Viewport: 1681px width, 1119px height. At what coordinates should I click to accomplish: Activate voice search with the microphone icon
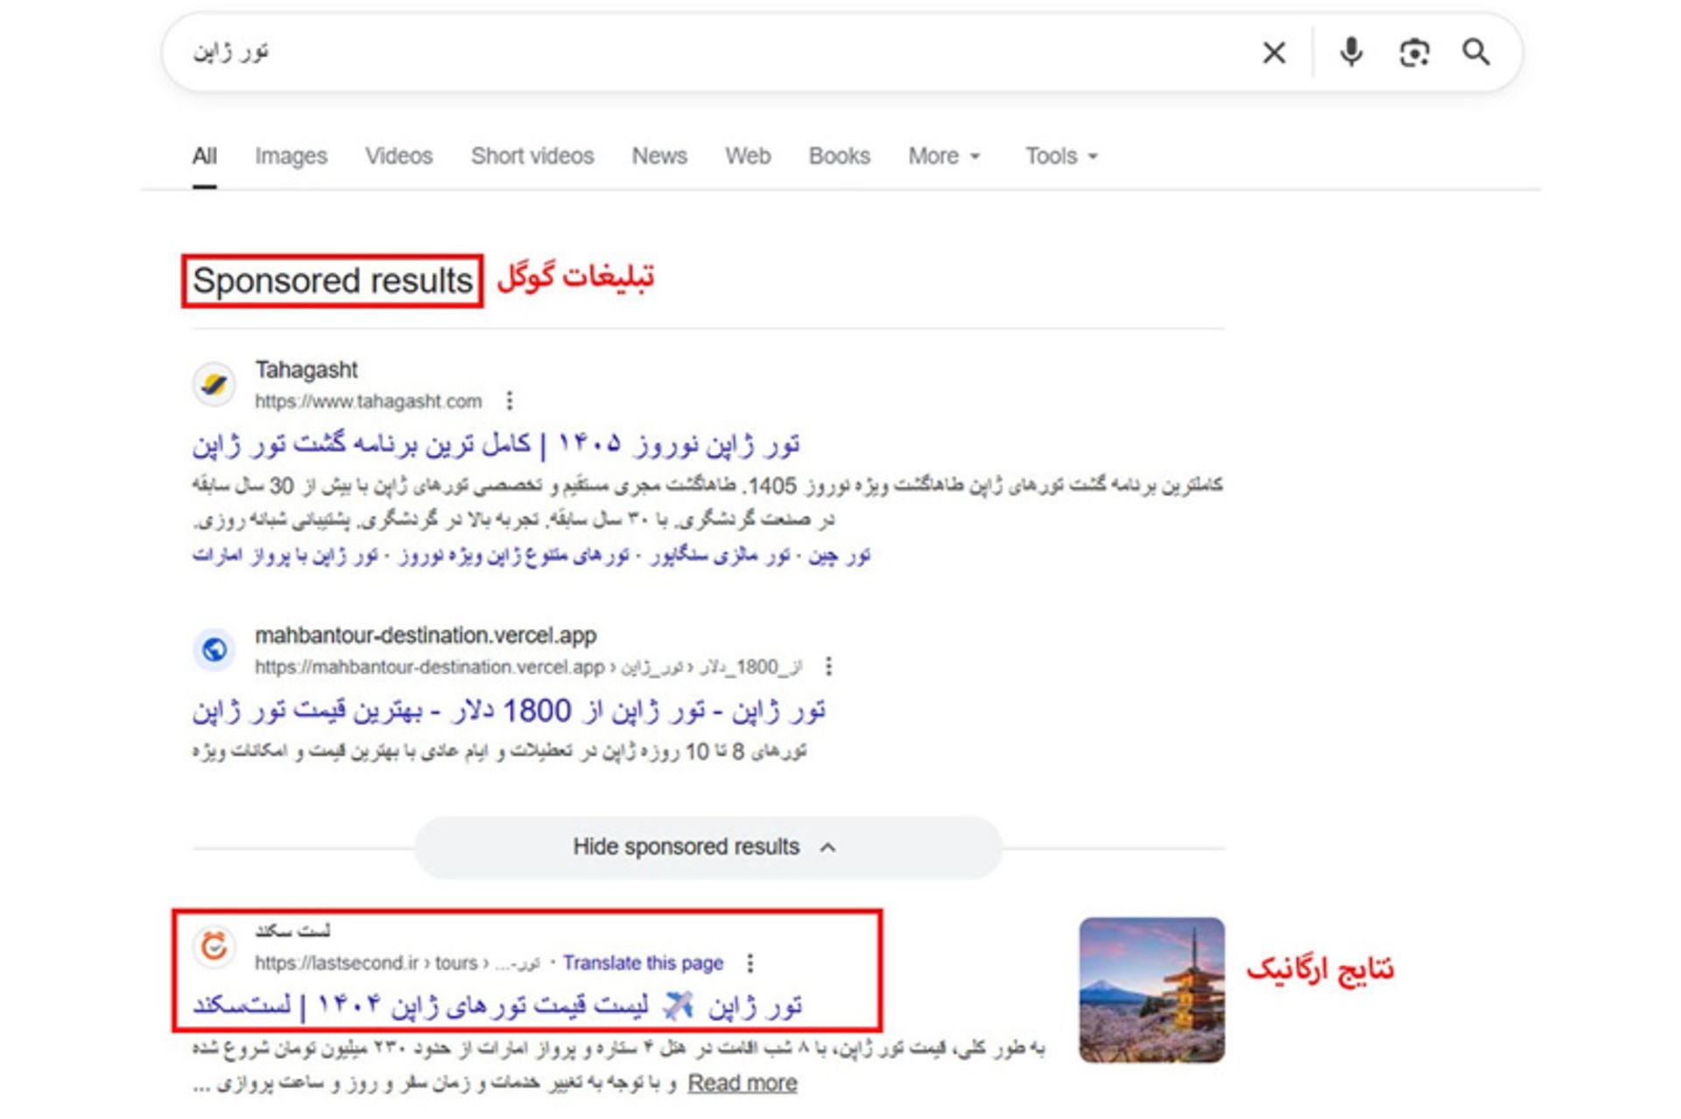1351,52
